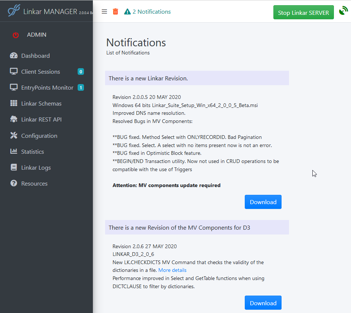Click the Linkar Schemas grid icon

pos(14,103)
